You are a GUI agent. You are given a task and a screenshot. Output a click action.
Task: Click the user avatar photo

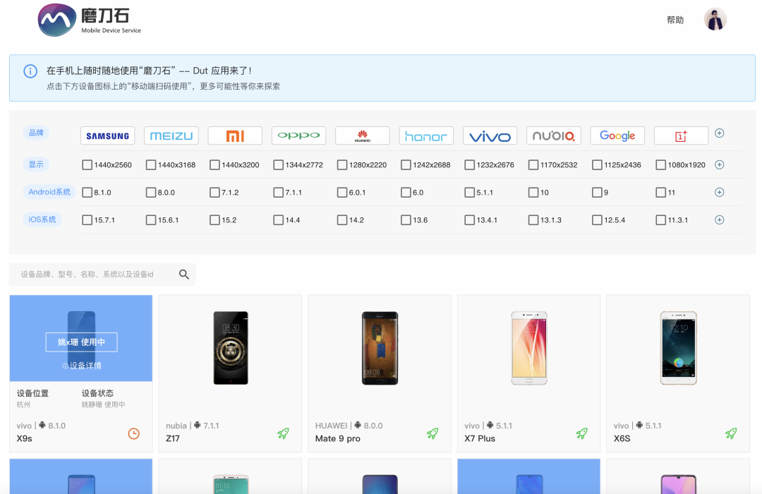(x=715, y=19)
